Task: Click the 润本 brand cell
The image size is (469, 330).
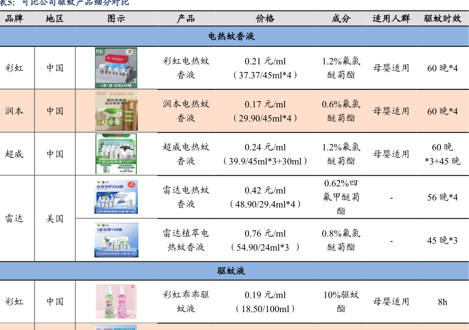Action: pyautogui.click(x=14, y=111)
